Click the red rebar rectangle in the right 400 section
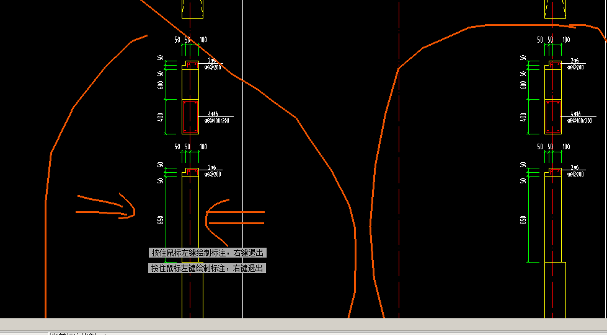Screen dimensions: 607x335 pos(553,117)
